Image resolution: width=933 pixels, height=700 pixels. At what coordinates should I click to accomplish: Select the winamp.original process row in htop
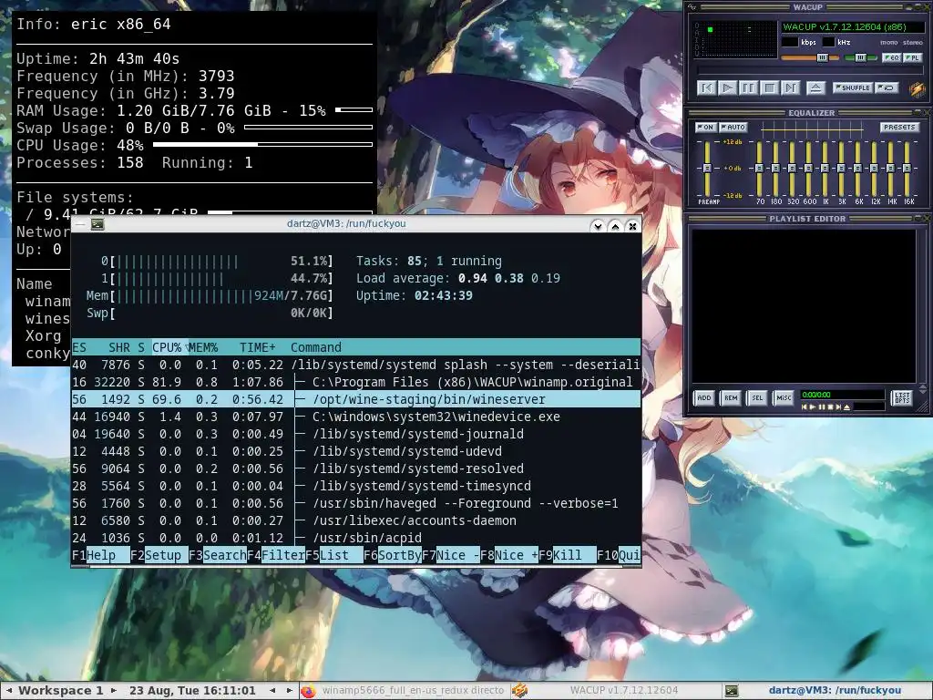[x=356, y=382]
